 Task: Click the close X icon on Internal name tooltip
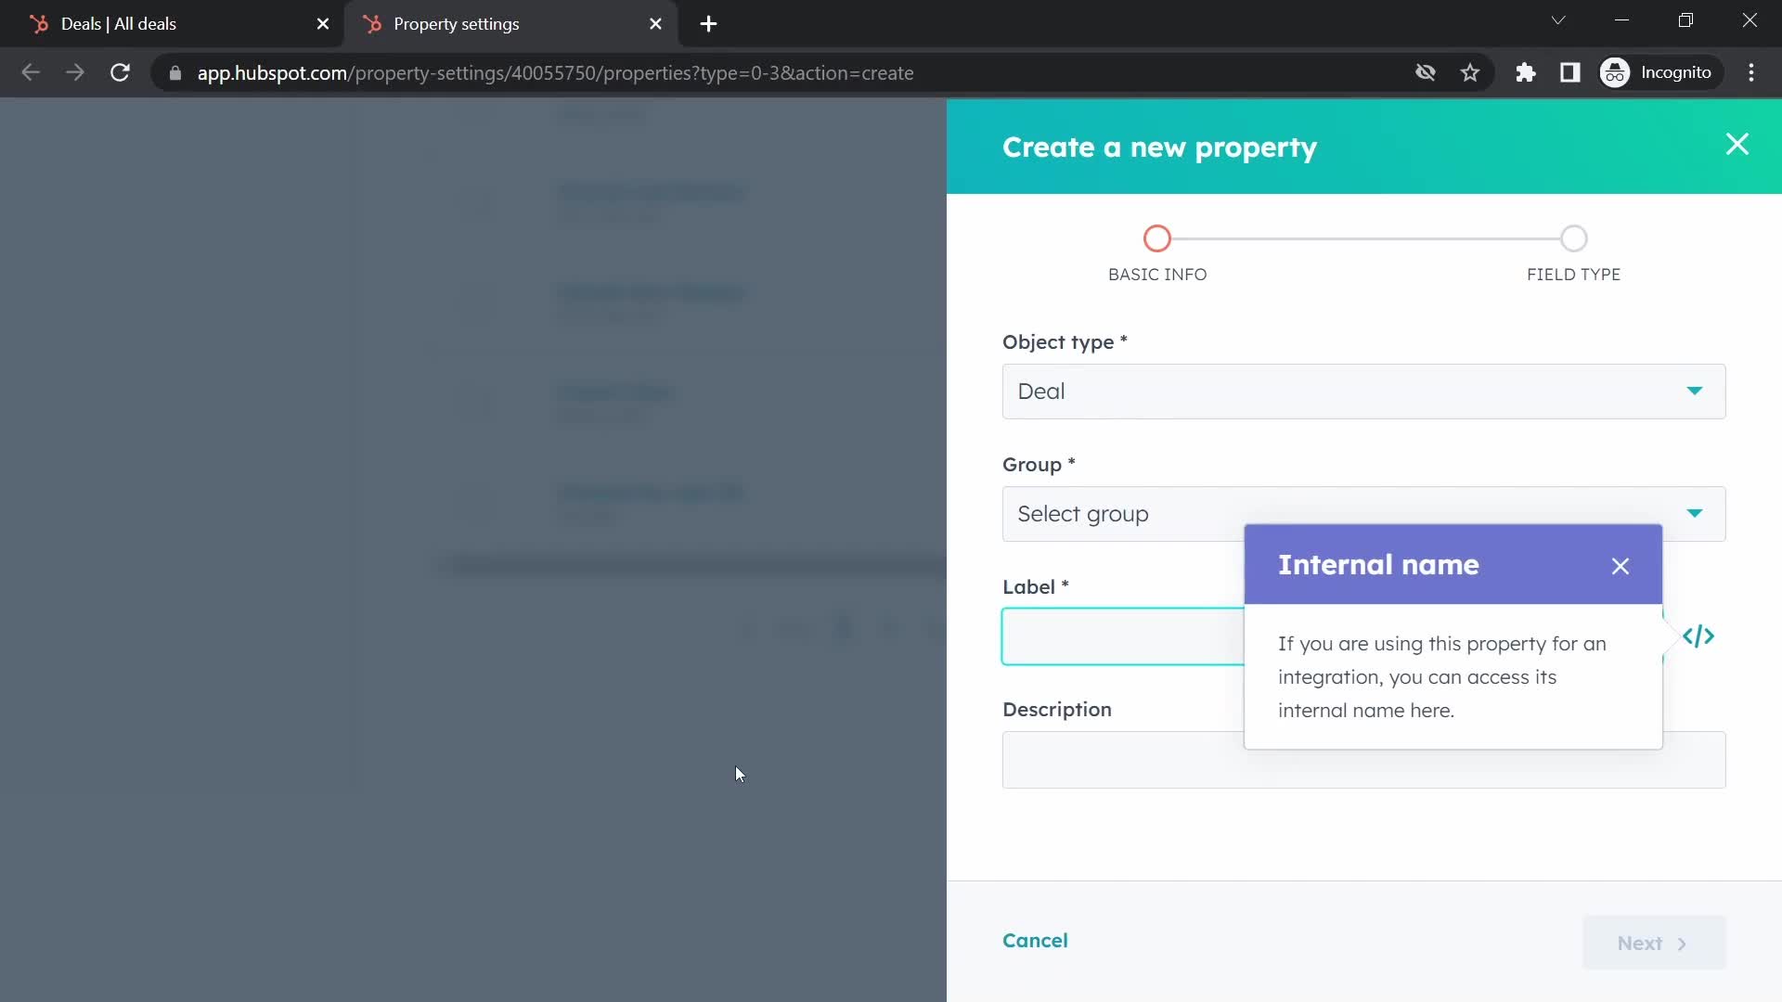click(1621, 565)
